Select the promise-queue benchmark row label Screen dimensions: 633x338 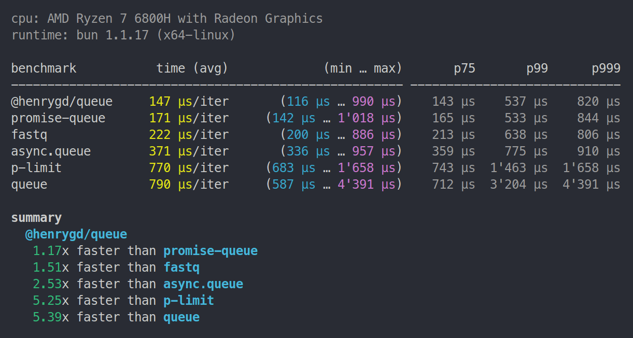tap(58, 118)
